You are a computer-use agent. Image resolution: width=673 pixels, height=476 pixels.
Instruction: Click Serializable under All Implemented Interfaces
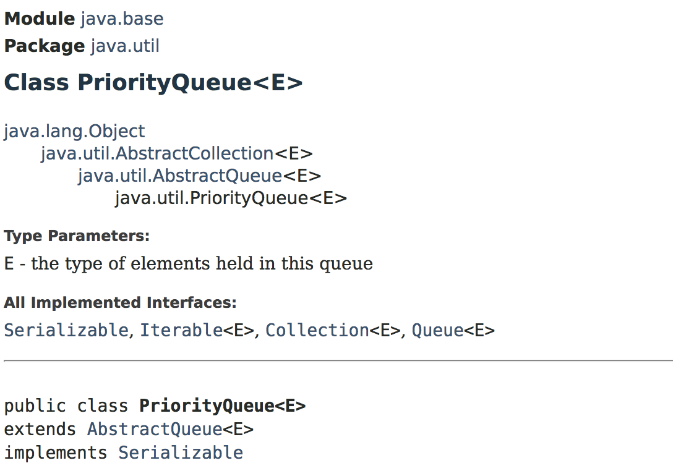coord(66,330)
